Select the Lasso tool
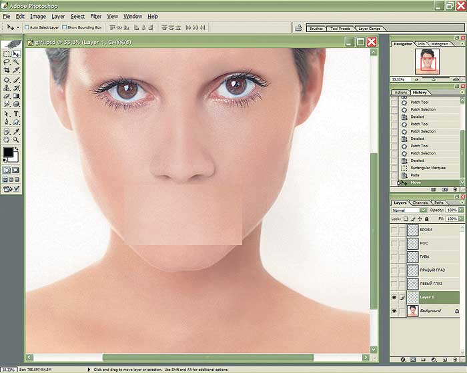The width and height of the screenshot is (467, 373). click(6, 62)
